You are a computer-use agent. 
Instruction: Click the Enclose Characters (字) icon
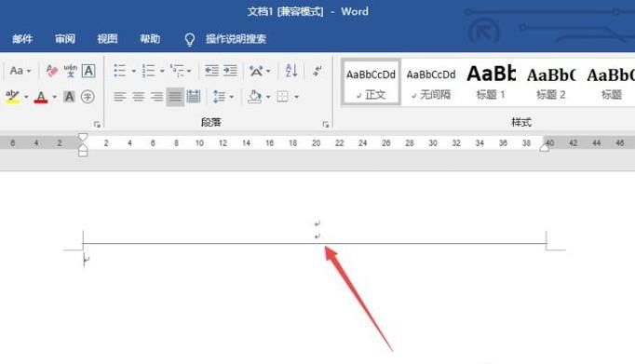(x=88, y=97)
